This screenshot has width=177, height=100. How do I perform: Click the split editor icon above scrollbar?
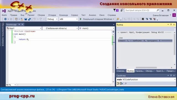tap(113, 32)
